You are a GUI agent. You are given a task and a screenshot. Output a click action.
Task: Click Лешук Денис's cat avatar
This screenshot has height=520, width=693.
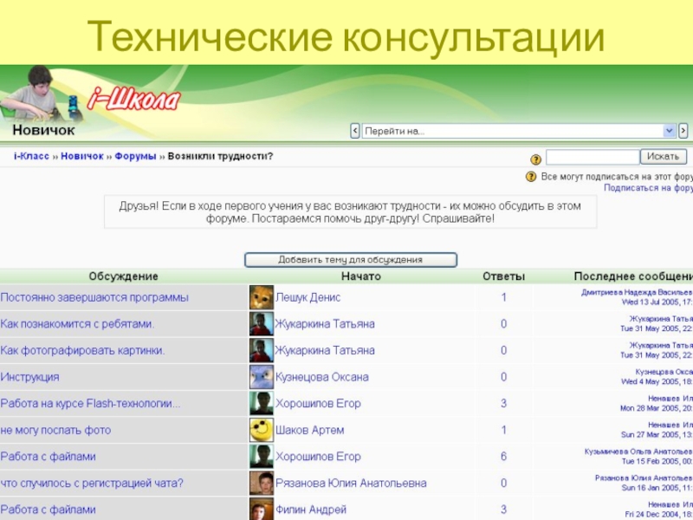261,297
